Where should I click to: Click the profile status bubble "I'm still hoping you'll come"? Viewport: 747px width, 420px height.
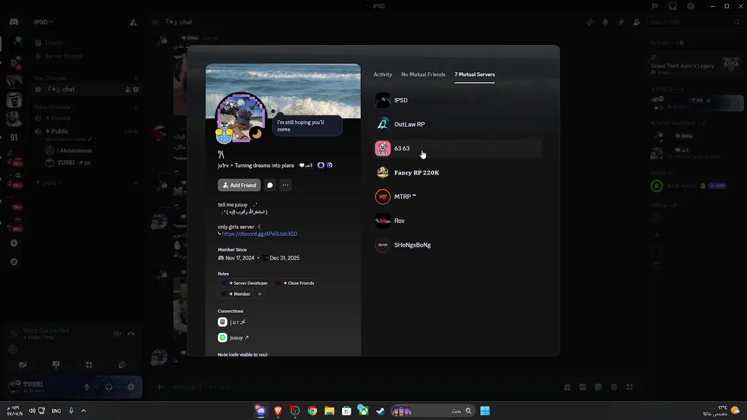click(306, 126)
